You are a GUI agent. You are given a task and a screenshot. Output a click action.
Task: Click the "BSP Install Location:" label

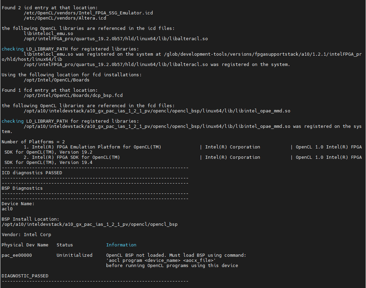[30, 219]
